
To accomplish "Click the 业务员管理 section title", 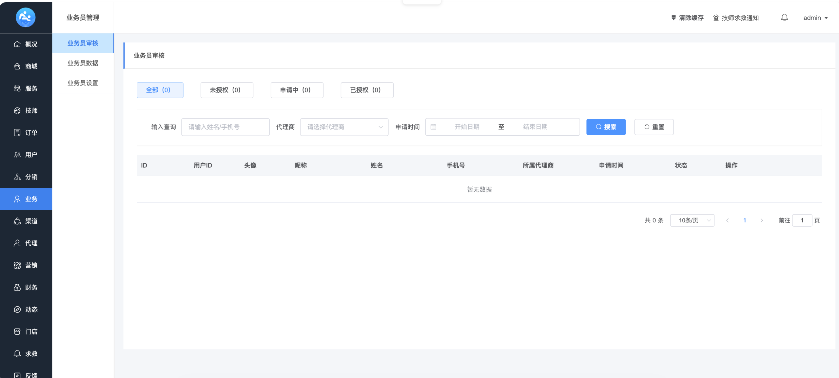I will click(x=83, y=18).
